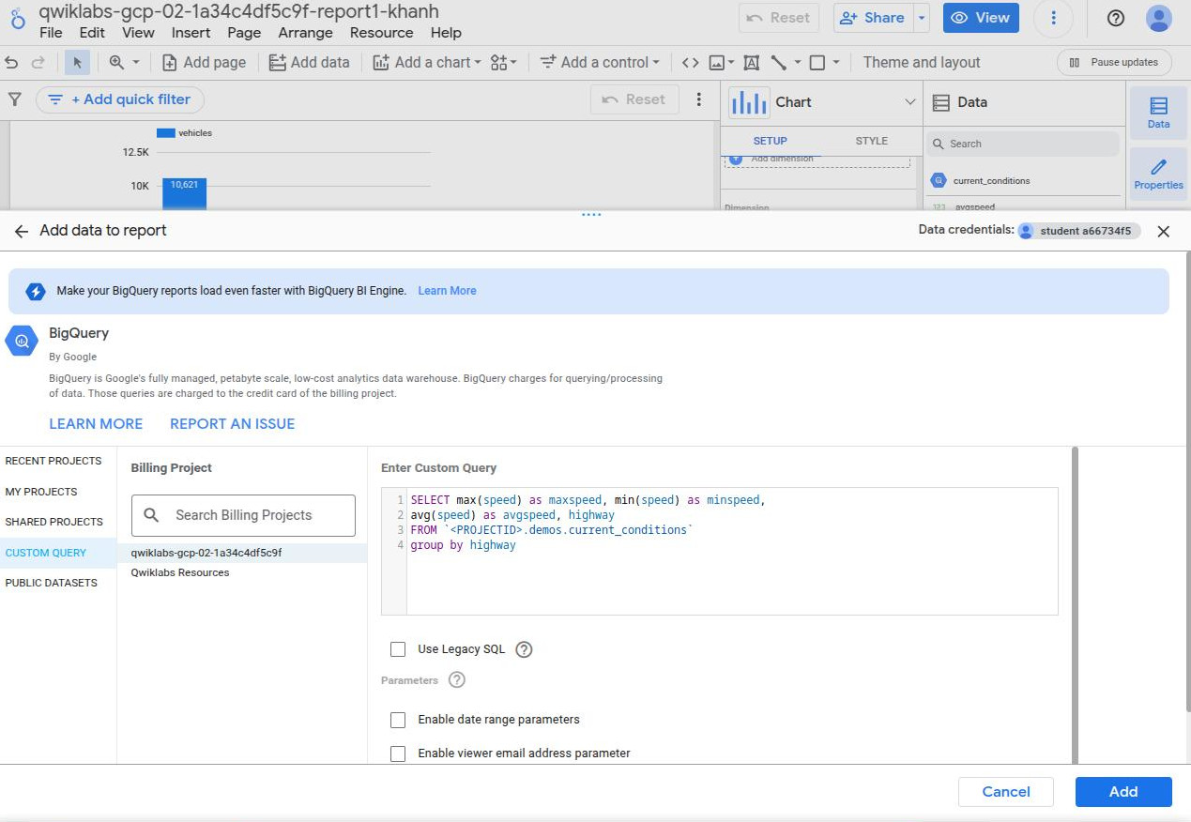Open the community visualizations icon
The image size is (1191, 822).
point(498,63)
